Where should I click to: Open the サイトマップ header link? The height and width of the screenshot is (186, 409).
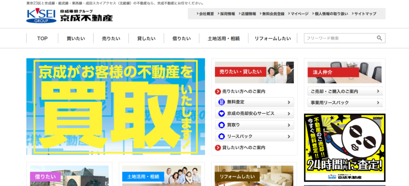point(364,14)
